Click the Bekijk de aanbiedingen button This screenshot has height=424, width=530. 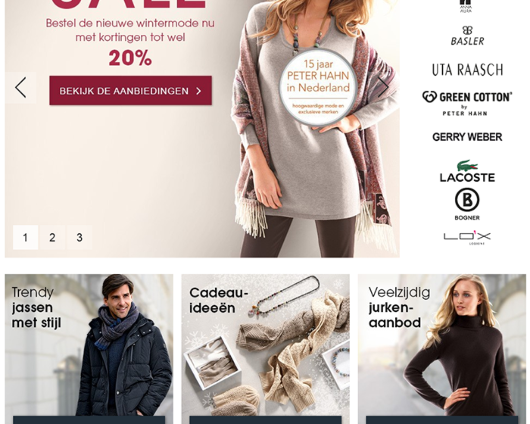(x=130, y=90)
